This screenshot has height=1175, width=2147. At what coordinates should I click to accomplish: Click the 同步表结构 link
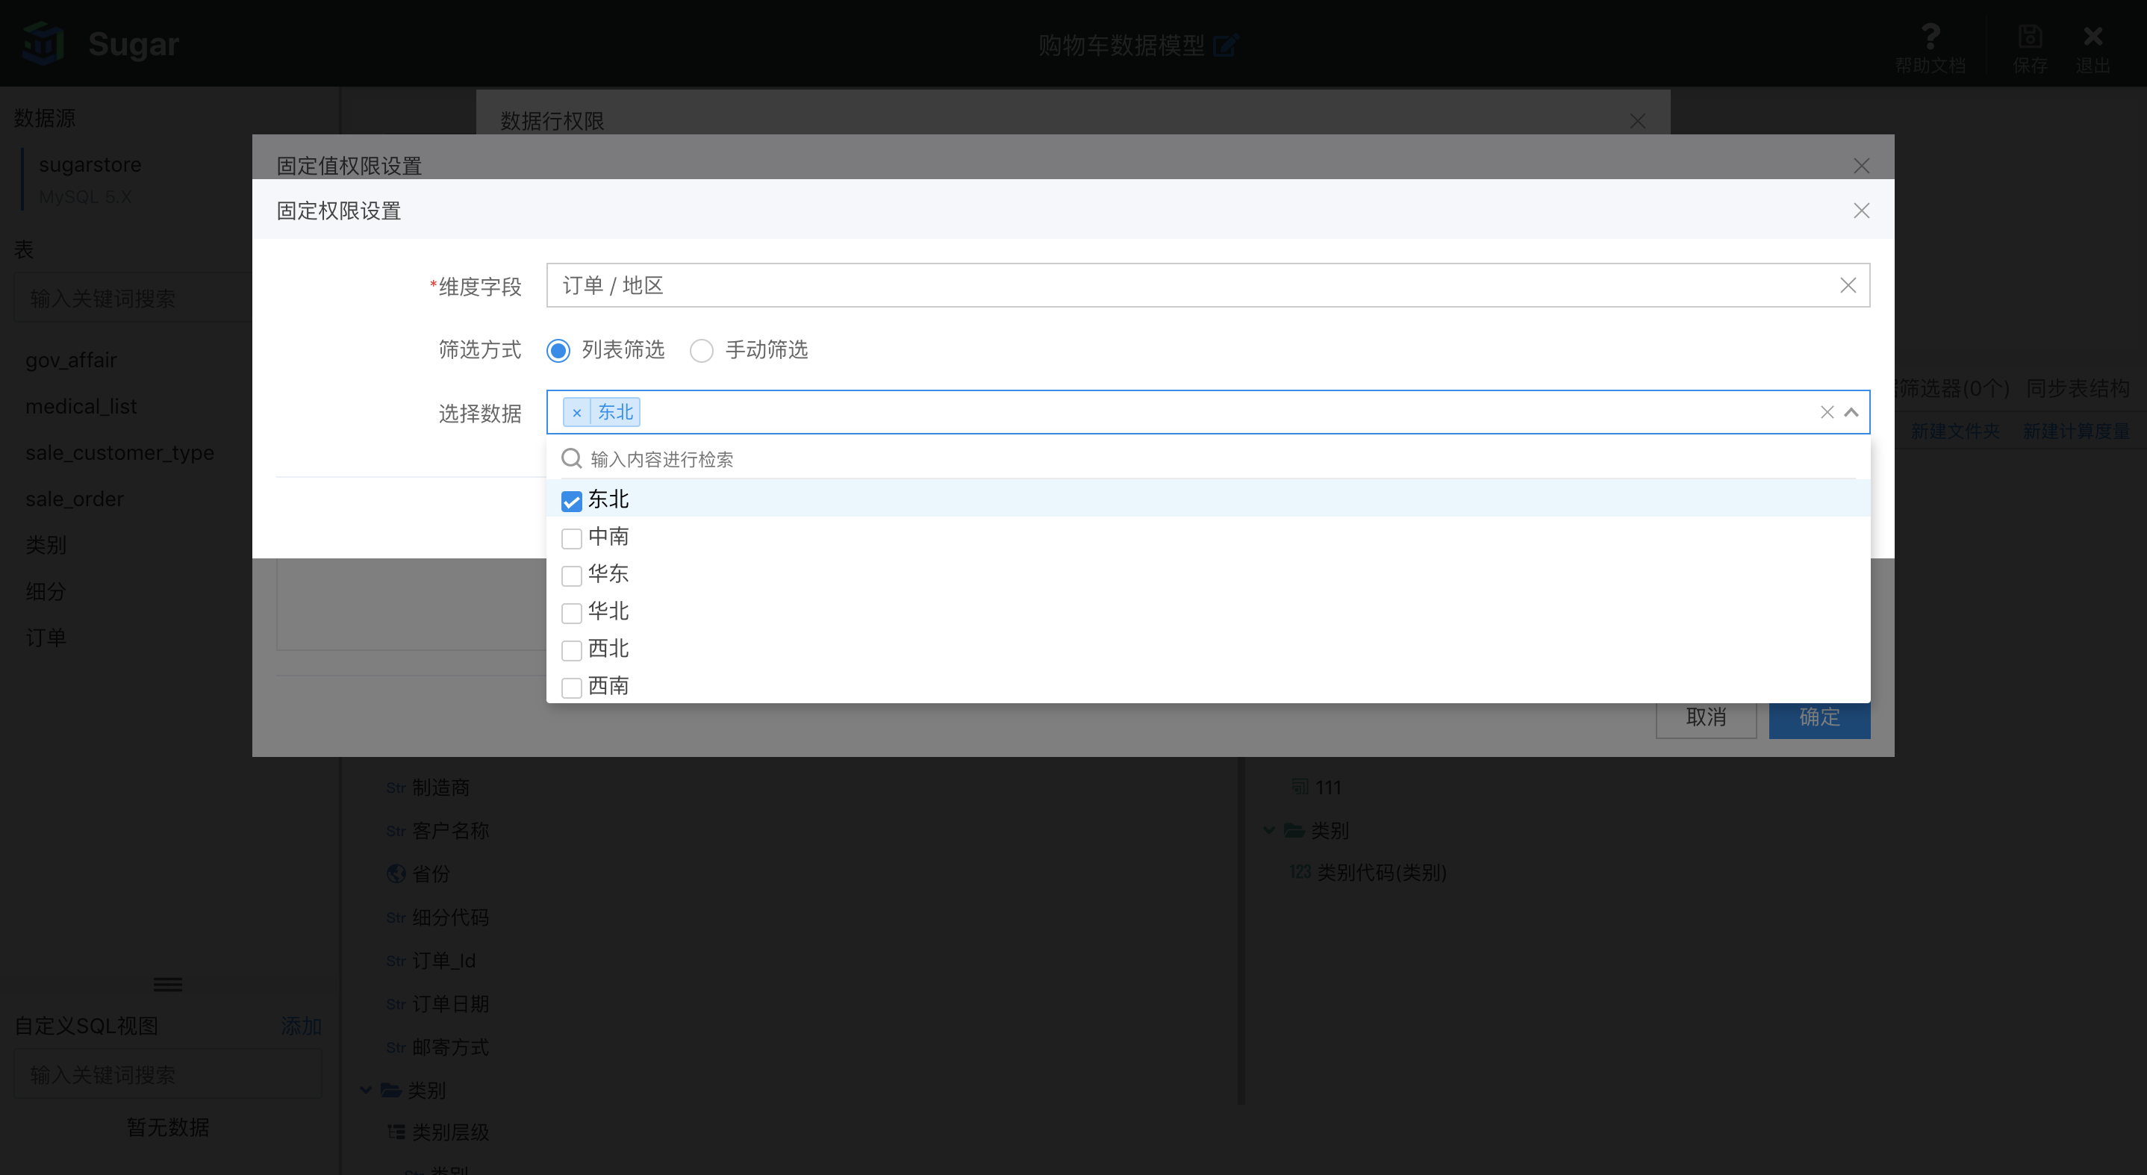[2077, 387]
